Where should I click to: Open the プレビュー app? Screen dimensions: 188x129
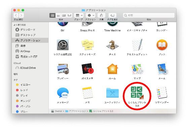[x=63, y=69]
